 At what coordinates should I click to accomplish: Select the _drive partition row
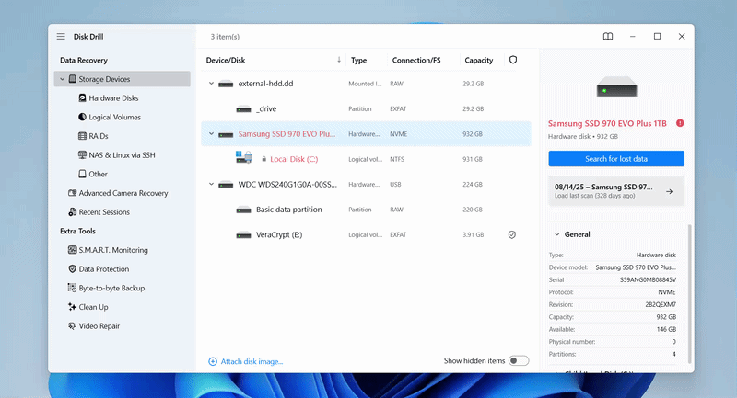366,108
